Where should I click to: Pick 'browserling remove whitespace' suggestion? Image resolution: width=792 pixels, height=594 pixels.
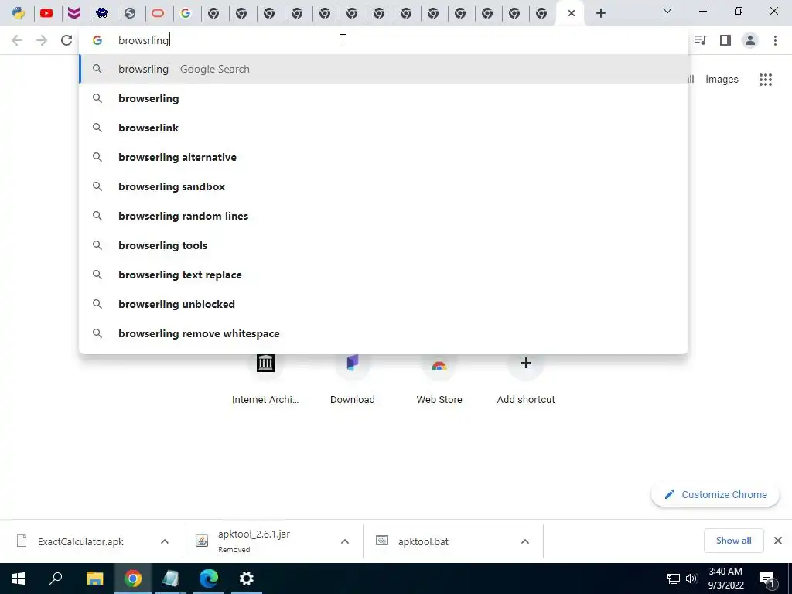[x=384, y=333]
